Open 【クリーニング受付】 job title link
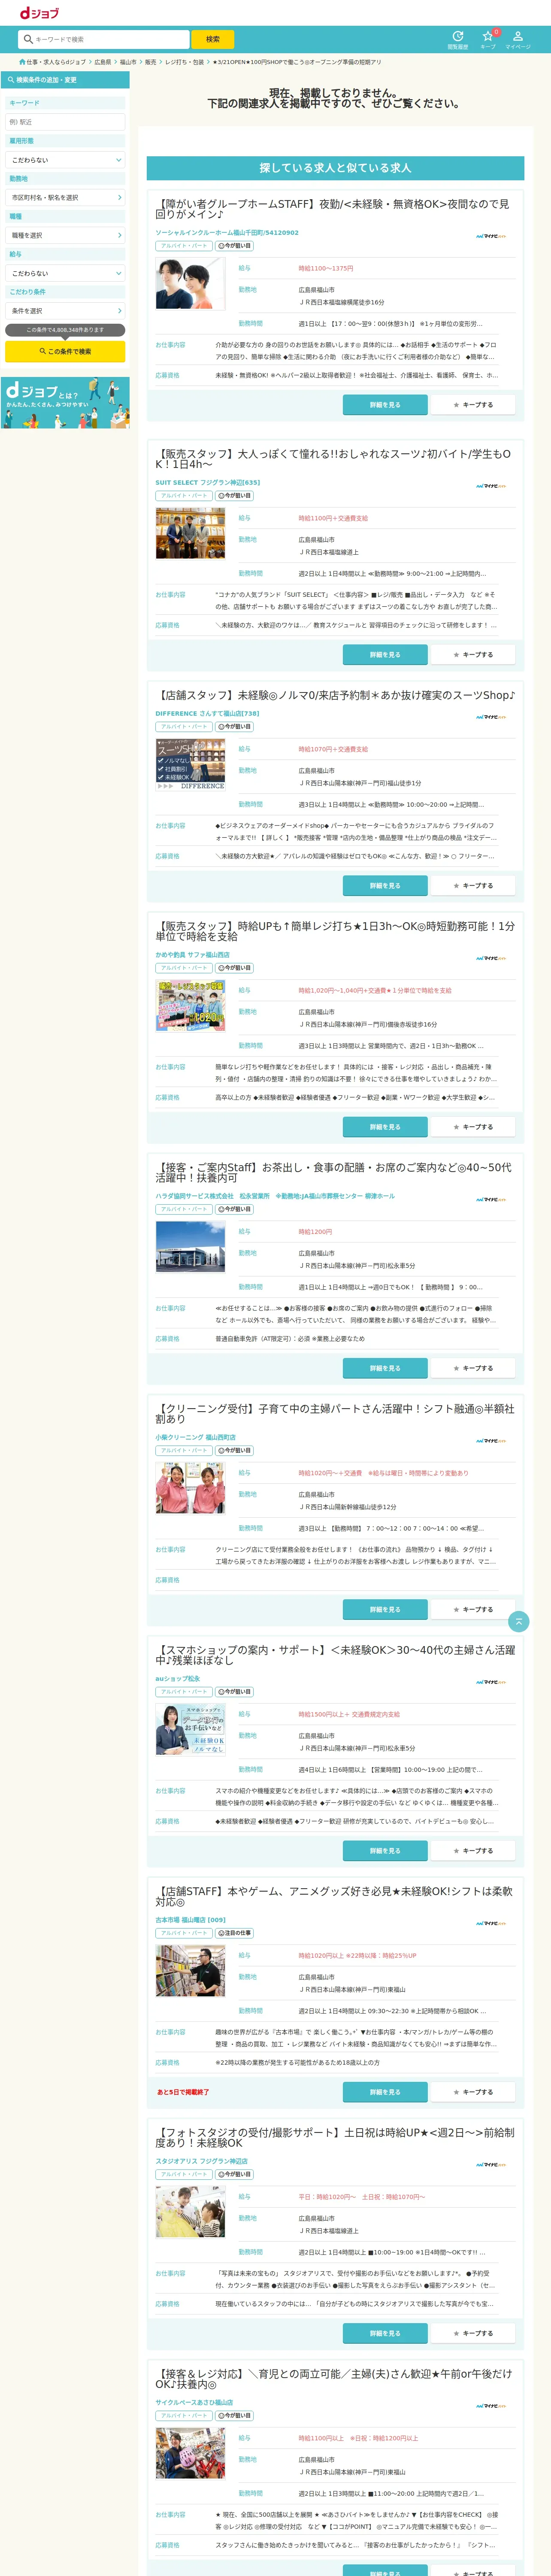This screenshot has height=2576, width=551. tap(335, 1413)
